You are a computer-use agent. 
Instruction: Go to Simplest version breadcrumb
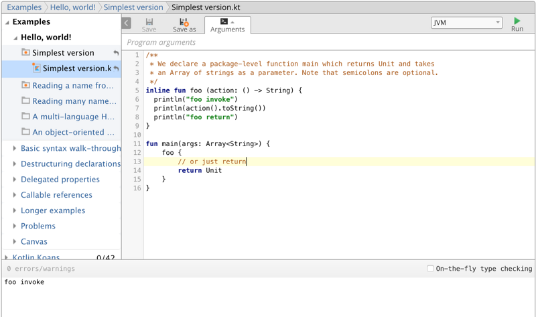click(x=133, y=7)
